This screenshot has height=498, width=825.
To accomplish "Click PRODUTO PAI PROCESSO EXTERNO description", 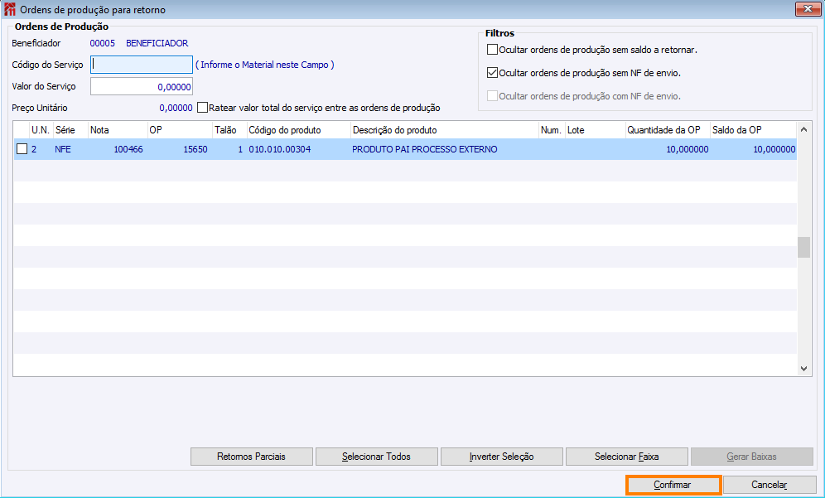I will (x=425, y=149).
